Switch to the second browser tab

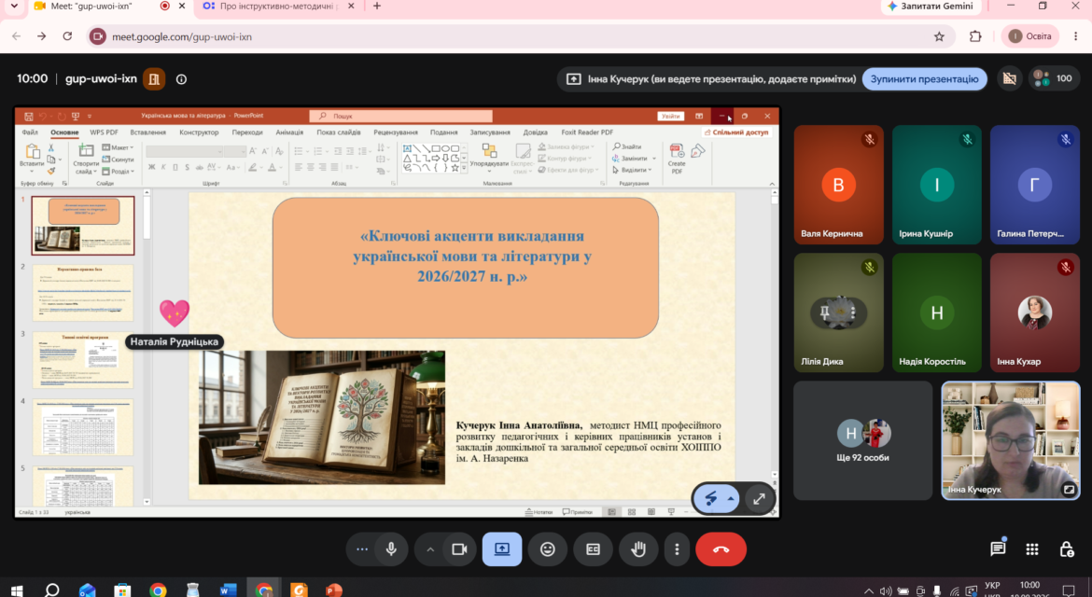pyautogui.click(x=278, y=7)
